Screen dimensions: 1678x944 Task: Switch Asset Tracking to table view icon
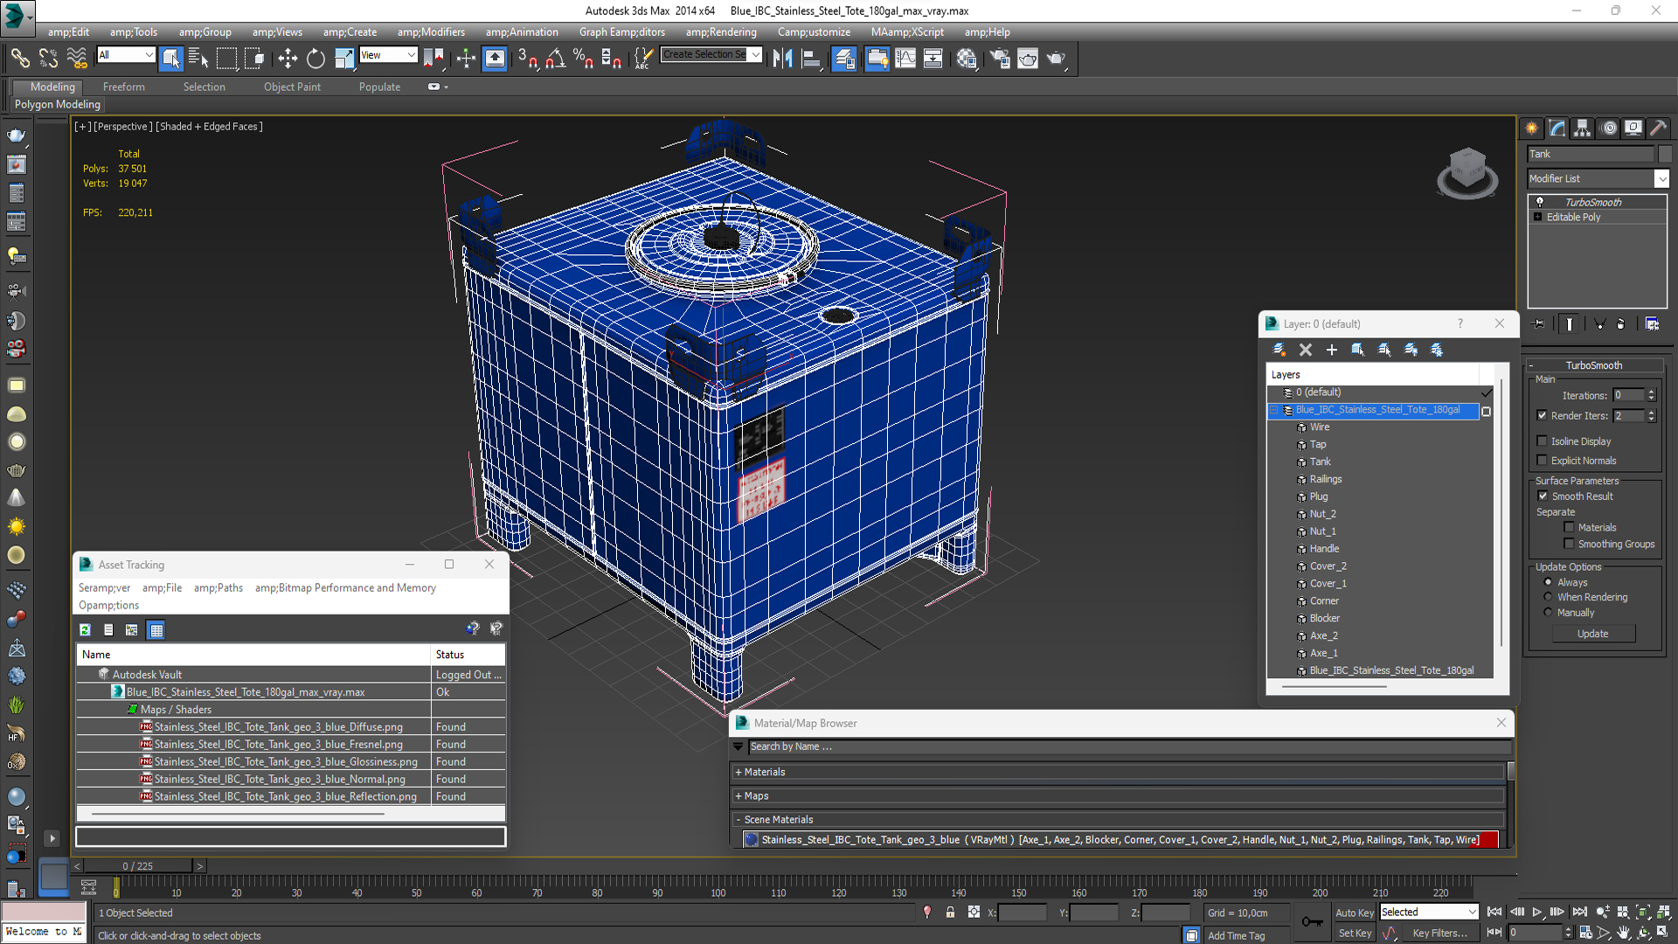click(x=156, y=629)
